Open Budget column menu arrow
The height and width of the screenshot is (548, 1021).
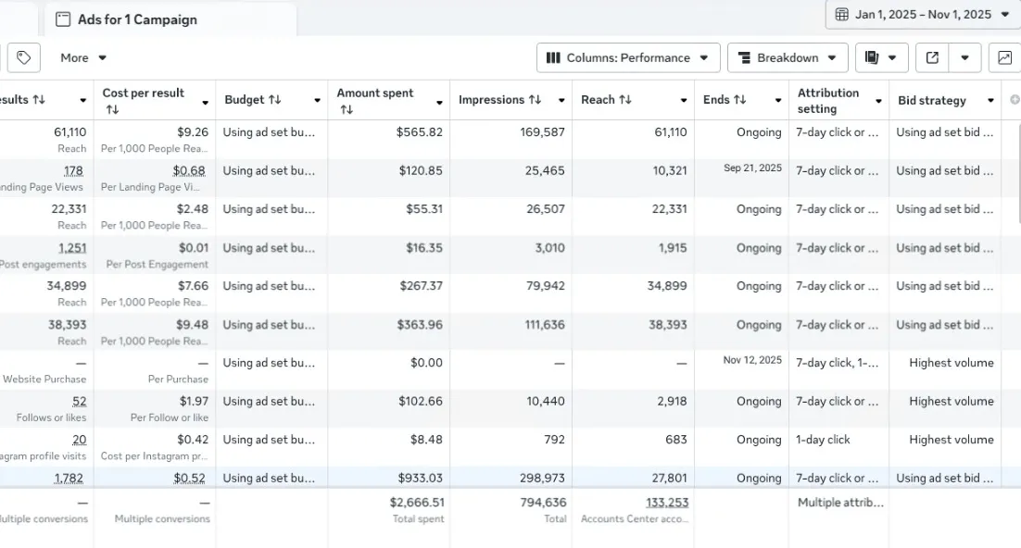click(317, 100)
